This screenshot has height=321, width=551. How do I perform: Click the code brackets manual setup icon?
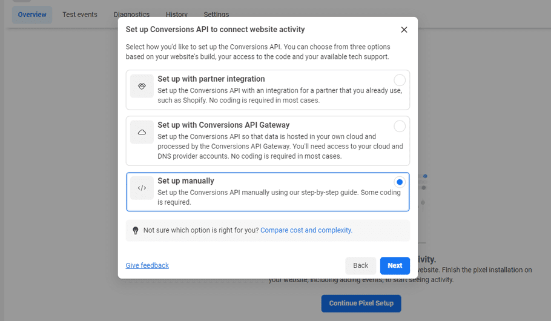142,188
